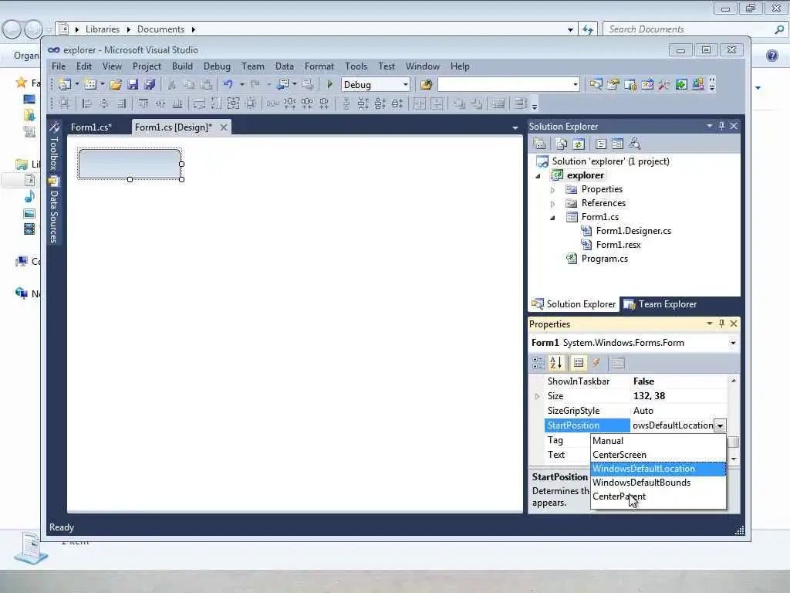Click the Show All Files icon in Solution Explorer
The image size is (790, 593).
(x=562, y=144)
